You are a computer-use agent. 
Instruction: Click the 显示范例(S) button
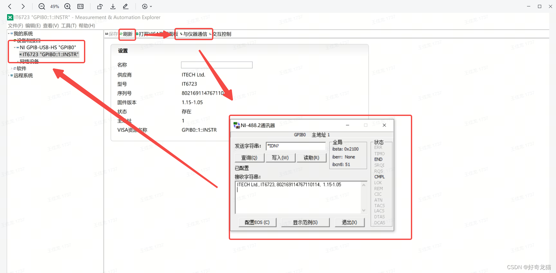pyautogui.click(x=305, y=222)
